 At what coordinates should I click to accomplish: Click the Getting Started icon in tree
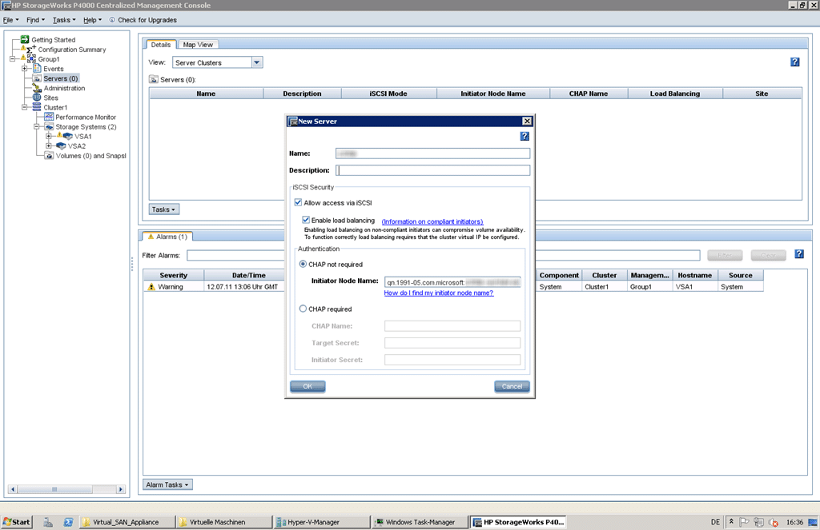click(x=25, y=40)
